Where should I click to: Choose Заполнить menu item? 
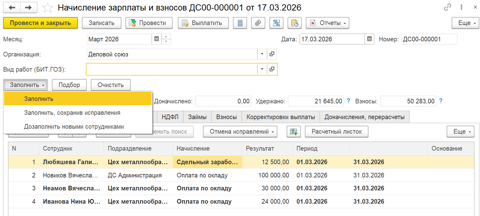78,99
